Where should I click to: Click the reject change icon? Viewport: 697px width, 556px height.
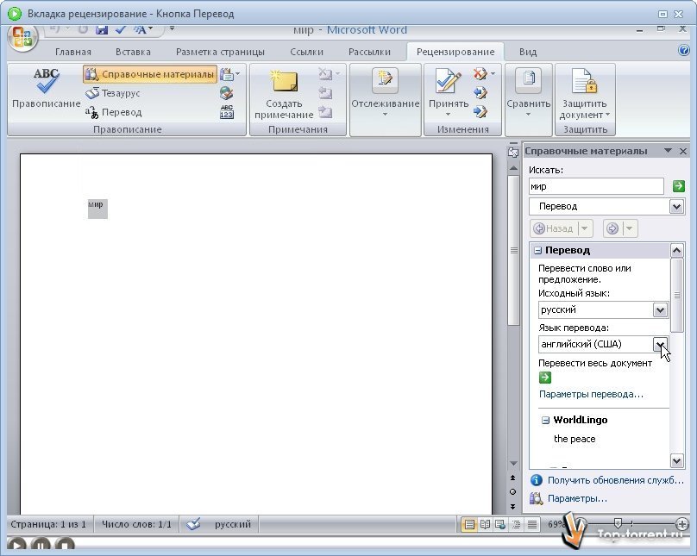point(480,74)
